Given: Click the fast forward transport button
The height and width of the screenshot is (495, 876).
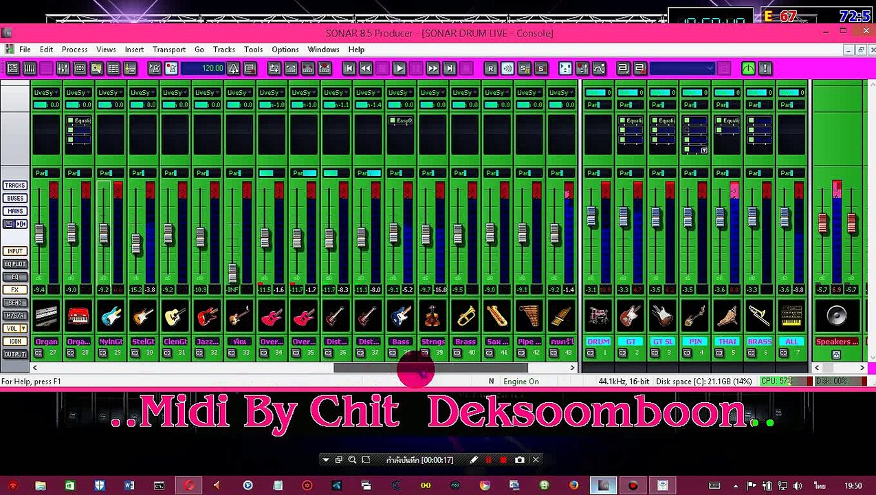Looking at the screenshot, I should pos(432,68).
